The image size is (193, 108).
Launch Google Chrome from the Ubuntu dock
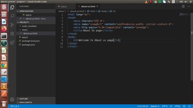[4, 65]
